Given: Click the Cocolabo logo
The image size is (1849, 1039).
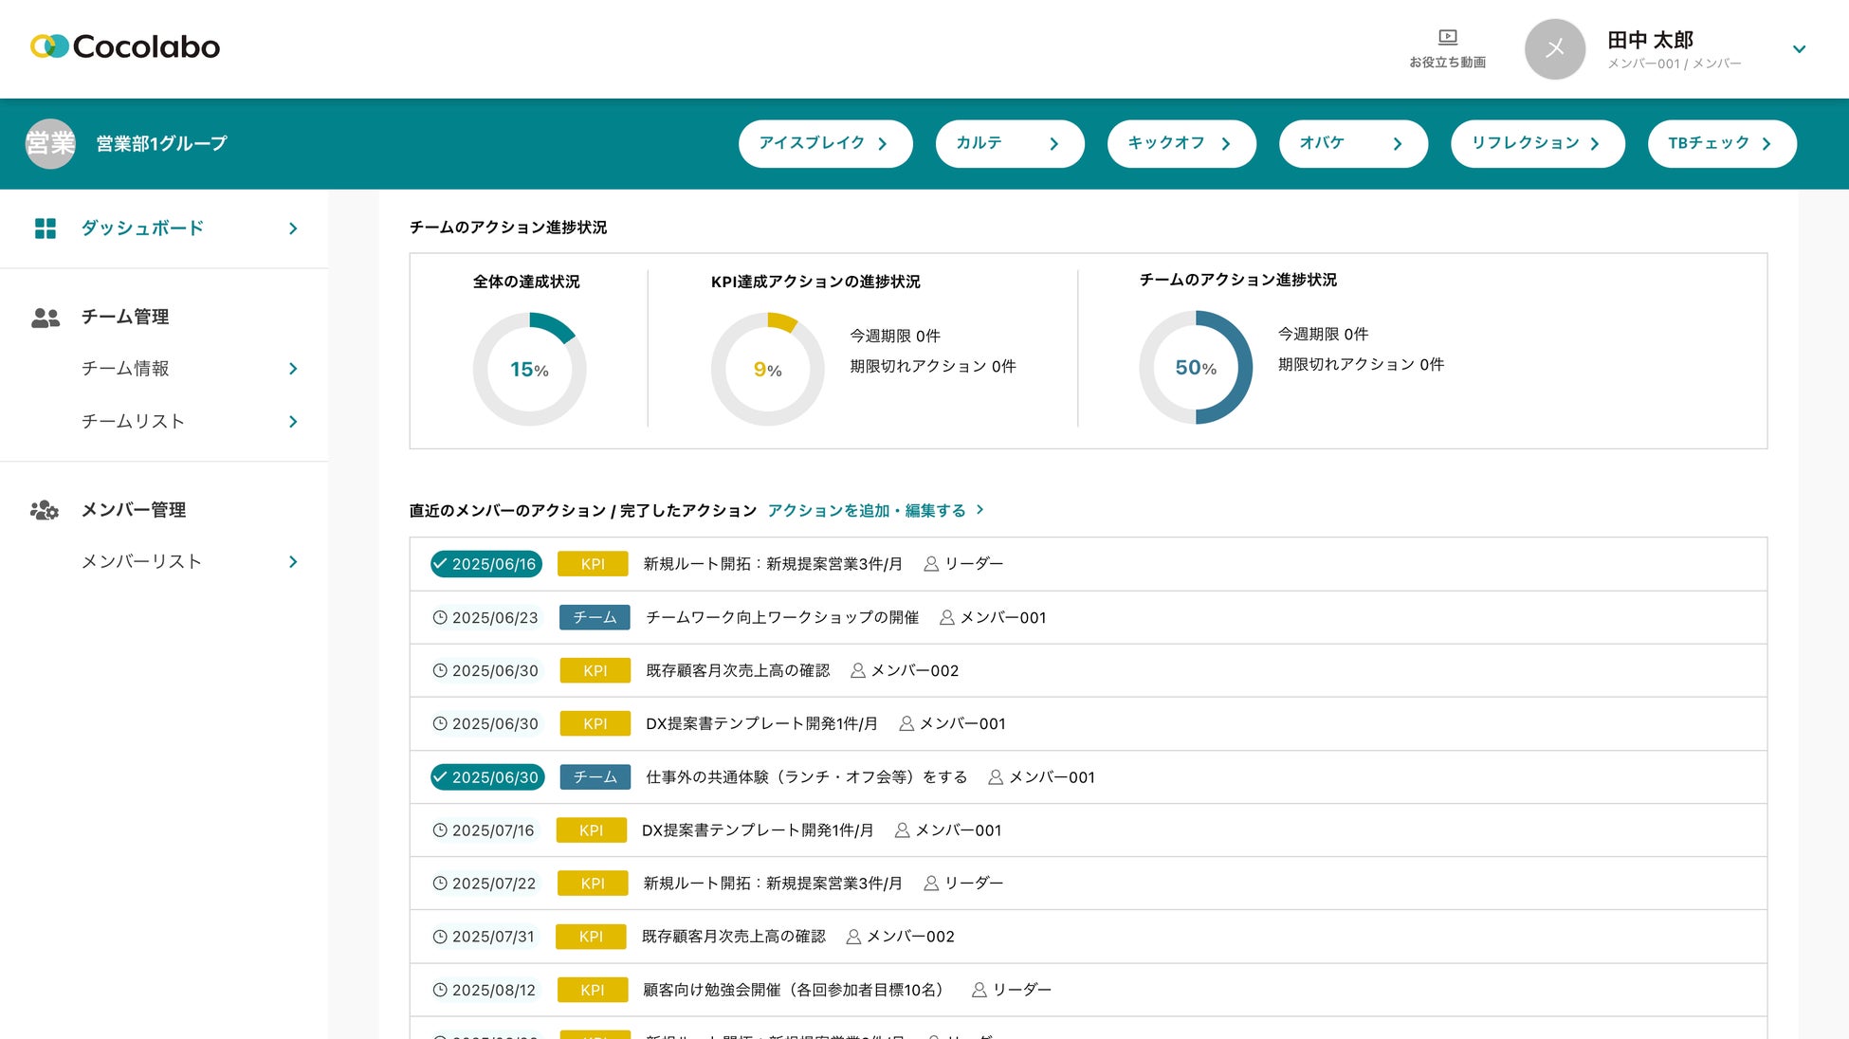Looking at the screenshot, I should click(125, 46).
